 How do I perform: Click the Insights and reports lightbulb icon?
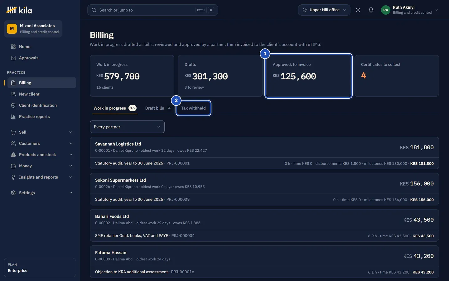click(13, 177)
